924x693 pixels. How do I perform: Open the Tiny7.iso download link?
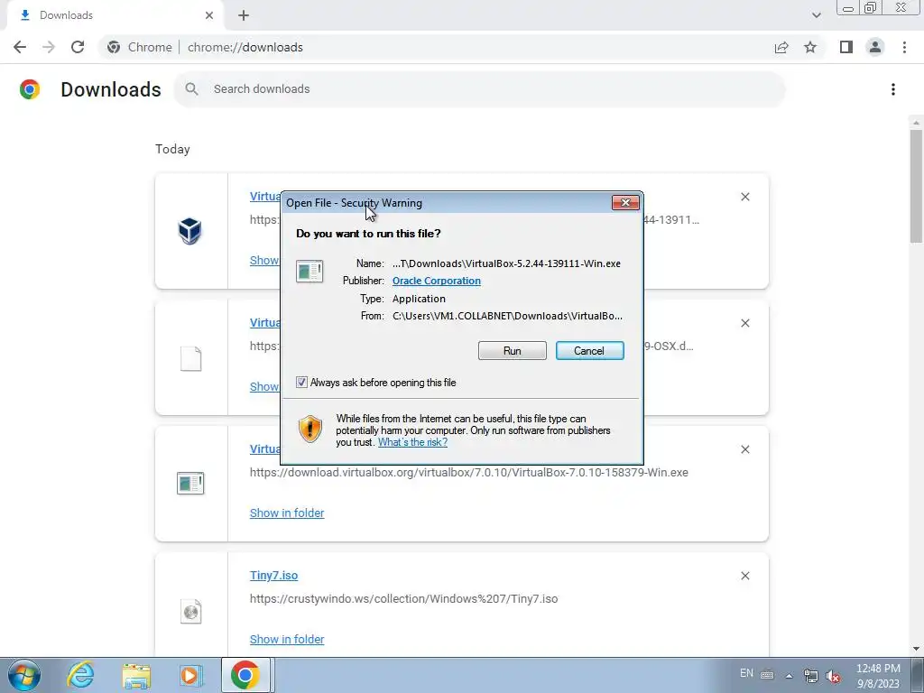click(x=273, y=575)
